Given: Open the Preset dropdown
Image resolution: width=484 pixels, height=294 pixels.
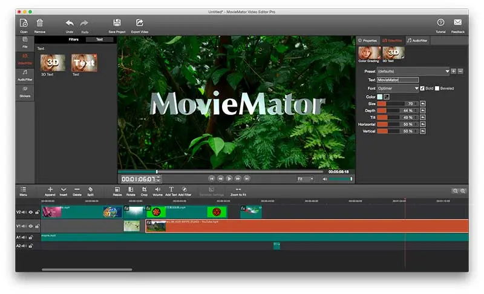Looking at the screenshot, I should click(413, 71).
